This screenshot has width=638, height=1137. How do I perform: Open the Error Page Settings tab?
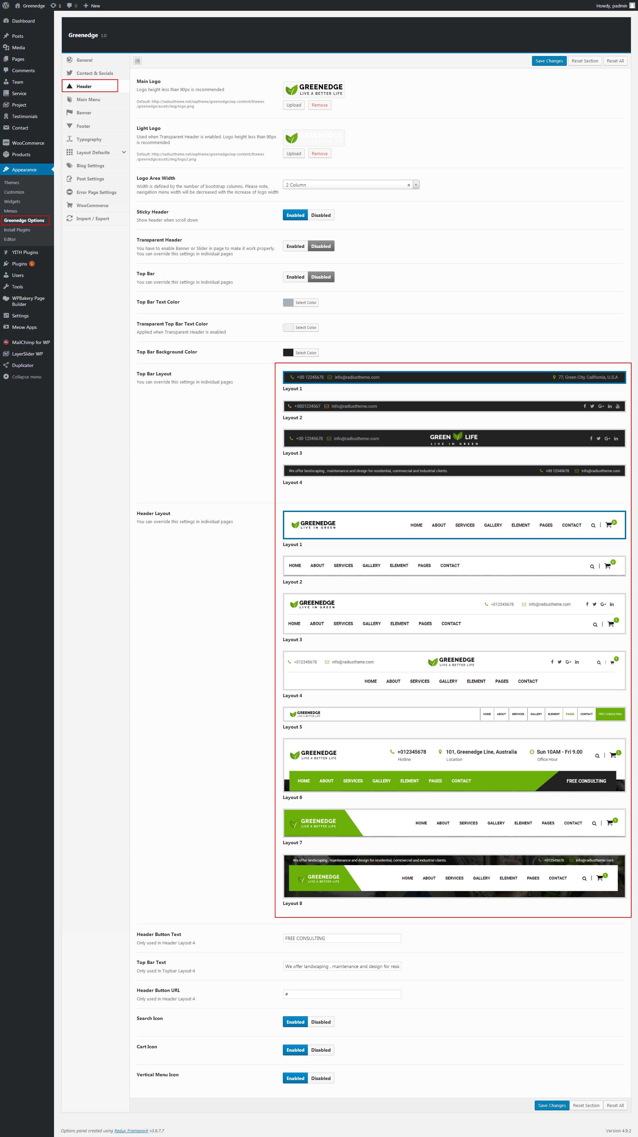[96, 193]
